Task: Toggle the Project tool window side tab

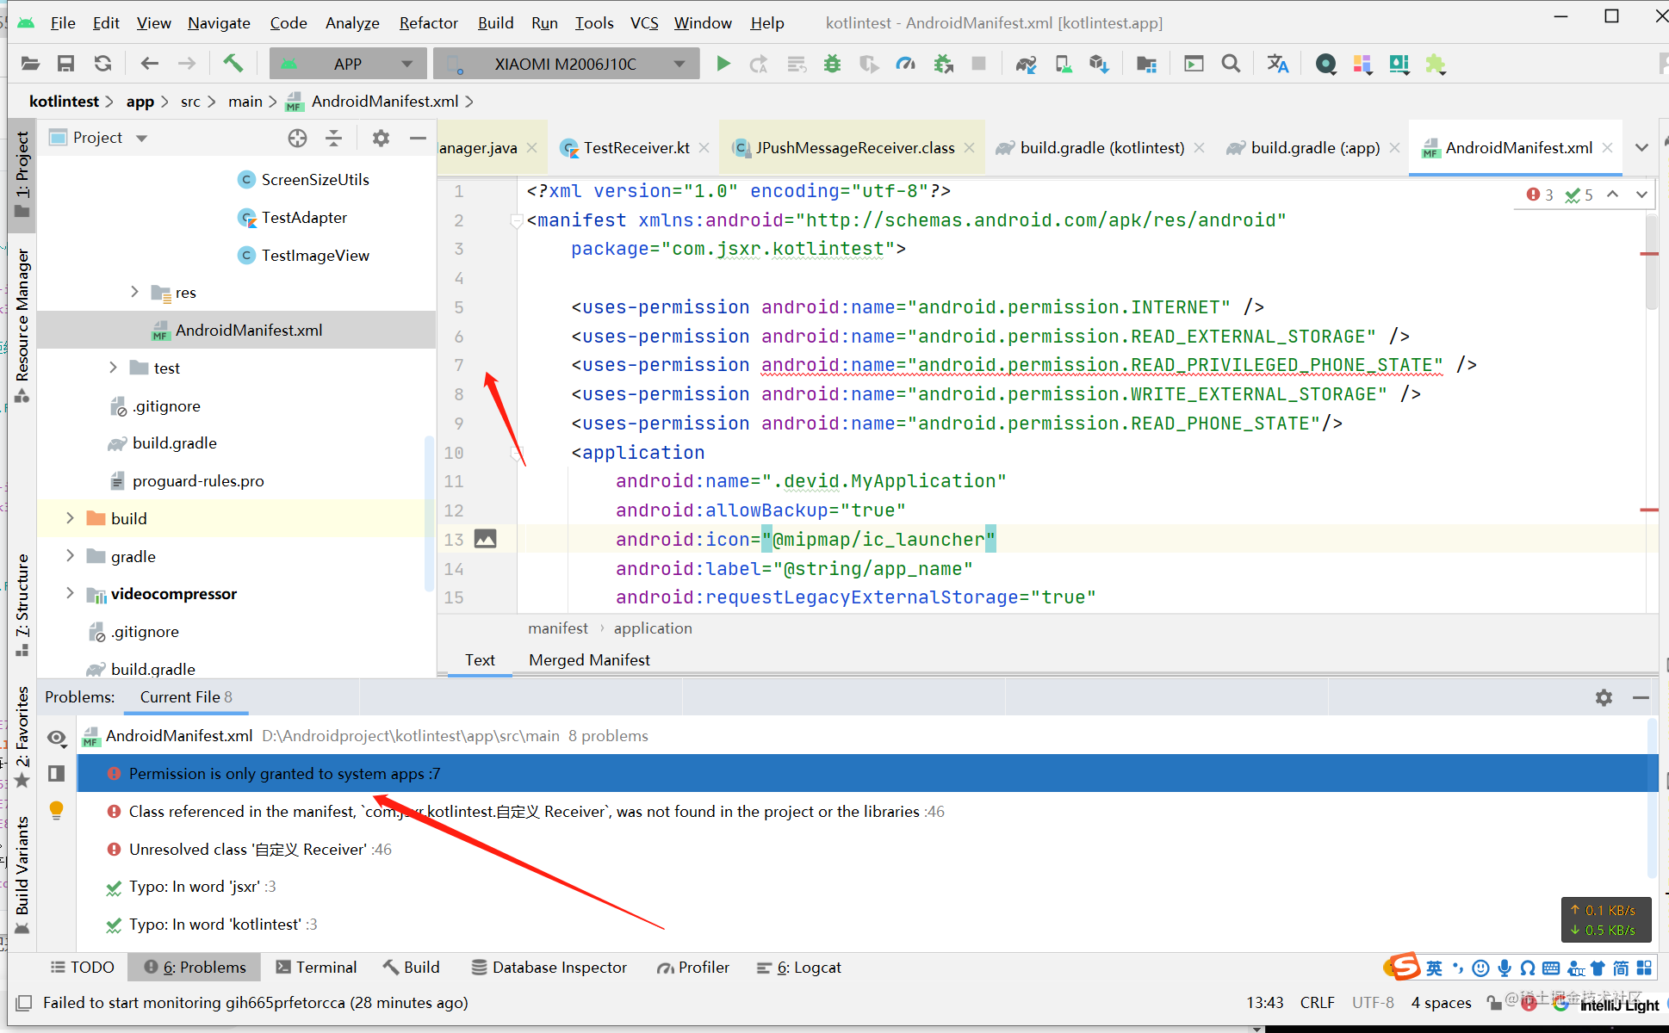Action: [x=22, y=175]
